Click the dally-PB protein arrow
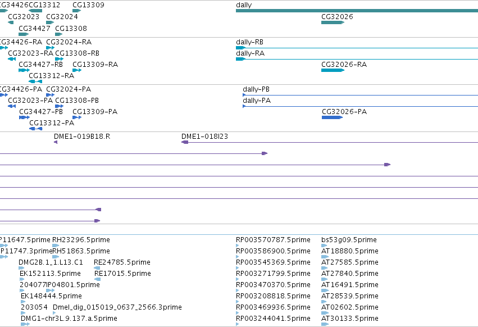478x327 pixels. click(x=361, y=95)
